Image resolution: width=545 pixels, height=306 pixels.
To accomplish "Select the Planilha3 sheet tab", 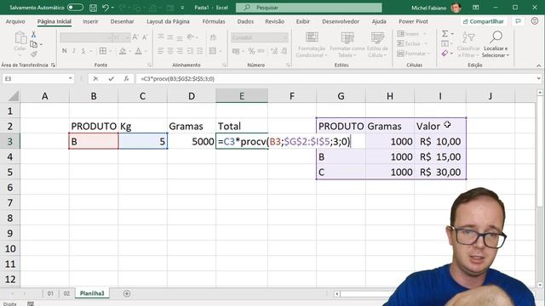I will pos(92,293).
